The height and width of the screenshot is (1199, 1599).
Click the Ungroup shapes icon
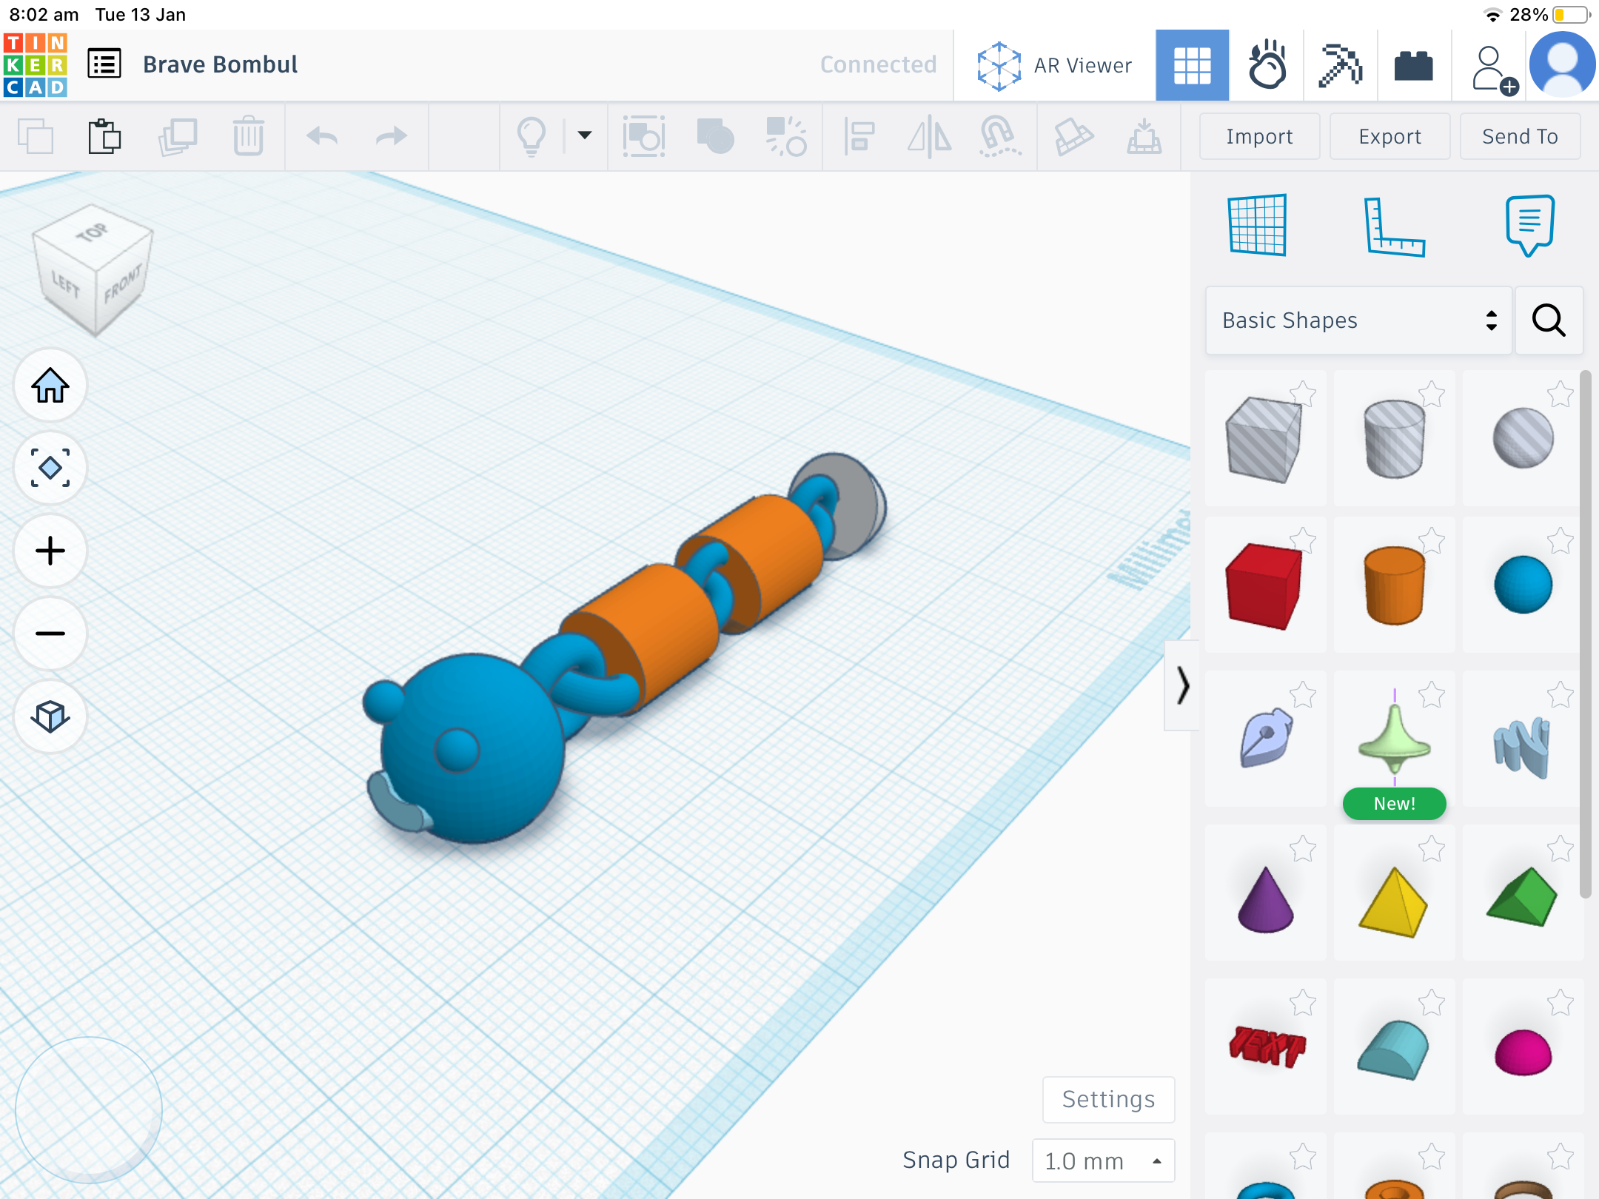[x=786, y=136]
